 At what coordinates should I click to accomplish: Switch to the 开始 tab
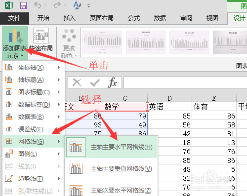click(43, 18)
